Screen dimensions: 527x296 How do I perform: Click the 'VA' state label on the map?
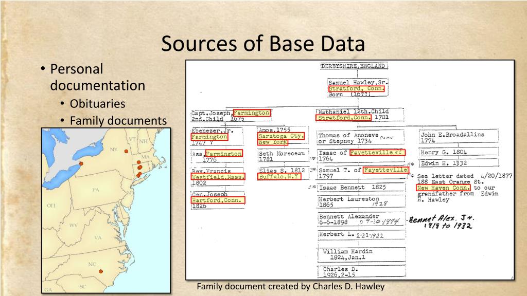98,237
